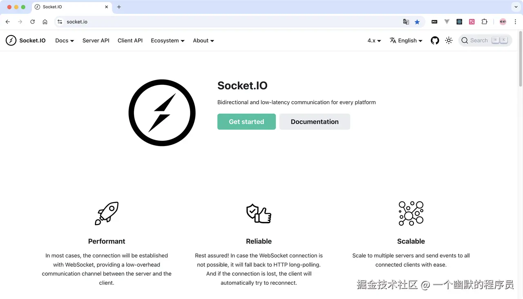
Task: Open the Vue DevTools extension icon
Action: click(447, 21)
